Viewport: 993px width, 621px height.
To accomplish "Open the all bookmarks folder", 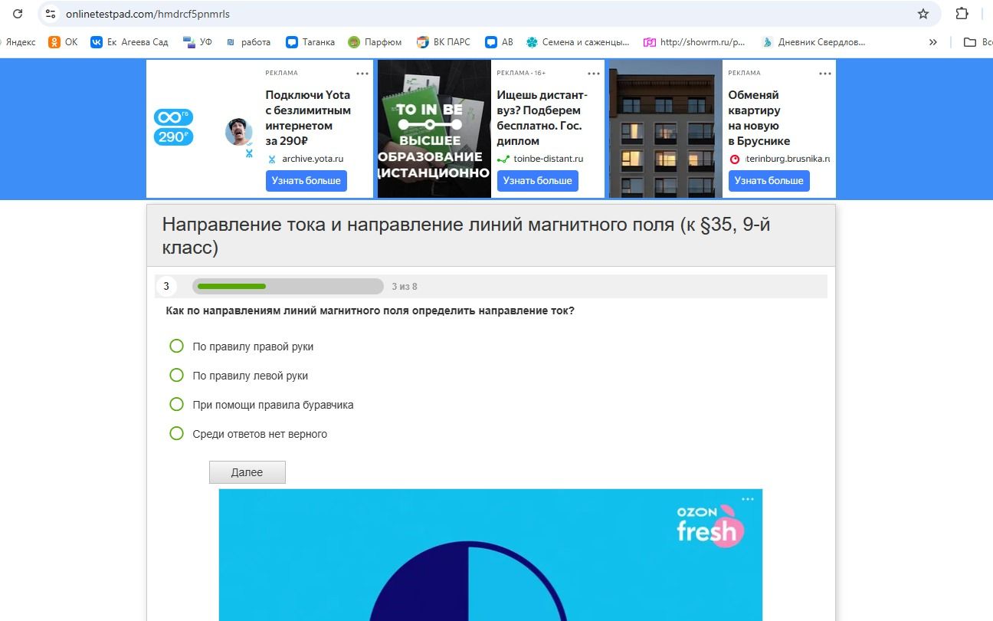I will [x=978, y=42].
